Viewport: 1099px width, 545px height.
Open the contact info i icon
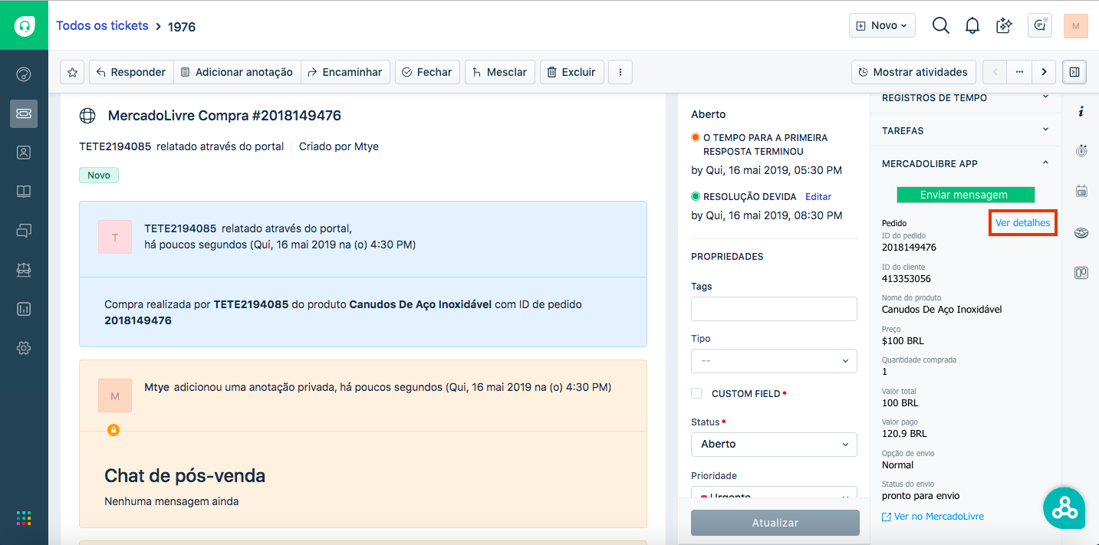(1081, 112)
